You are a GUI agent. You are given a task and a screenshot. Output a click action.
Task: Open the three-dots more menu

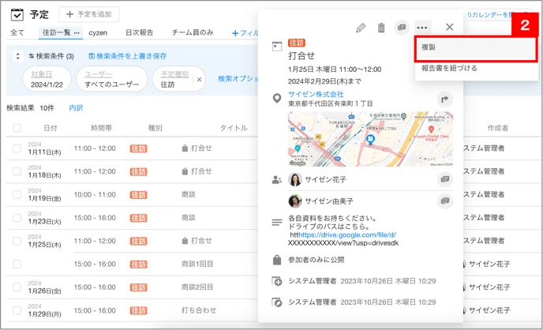coord(421,28)
